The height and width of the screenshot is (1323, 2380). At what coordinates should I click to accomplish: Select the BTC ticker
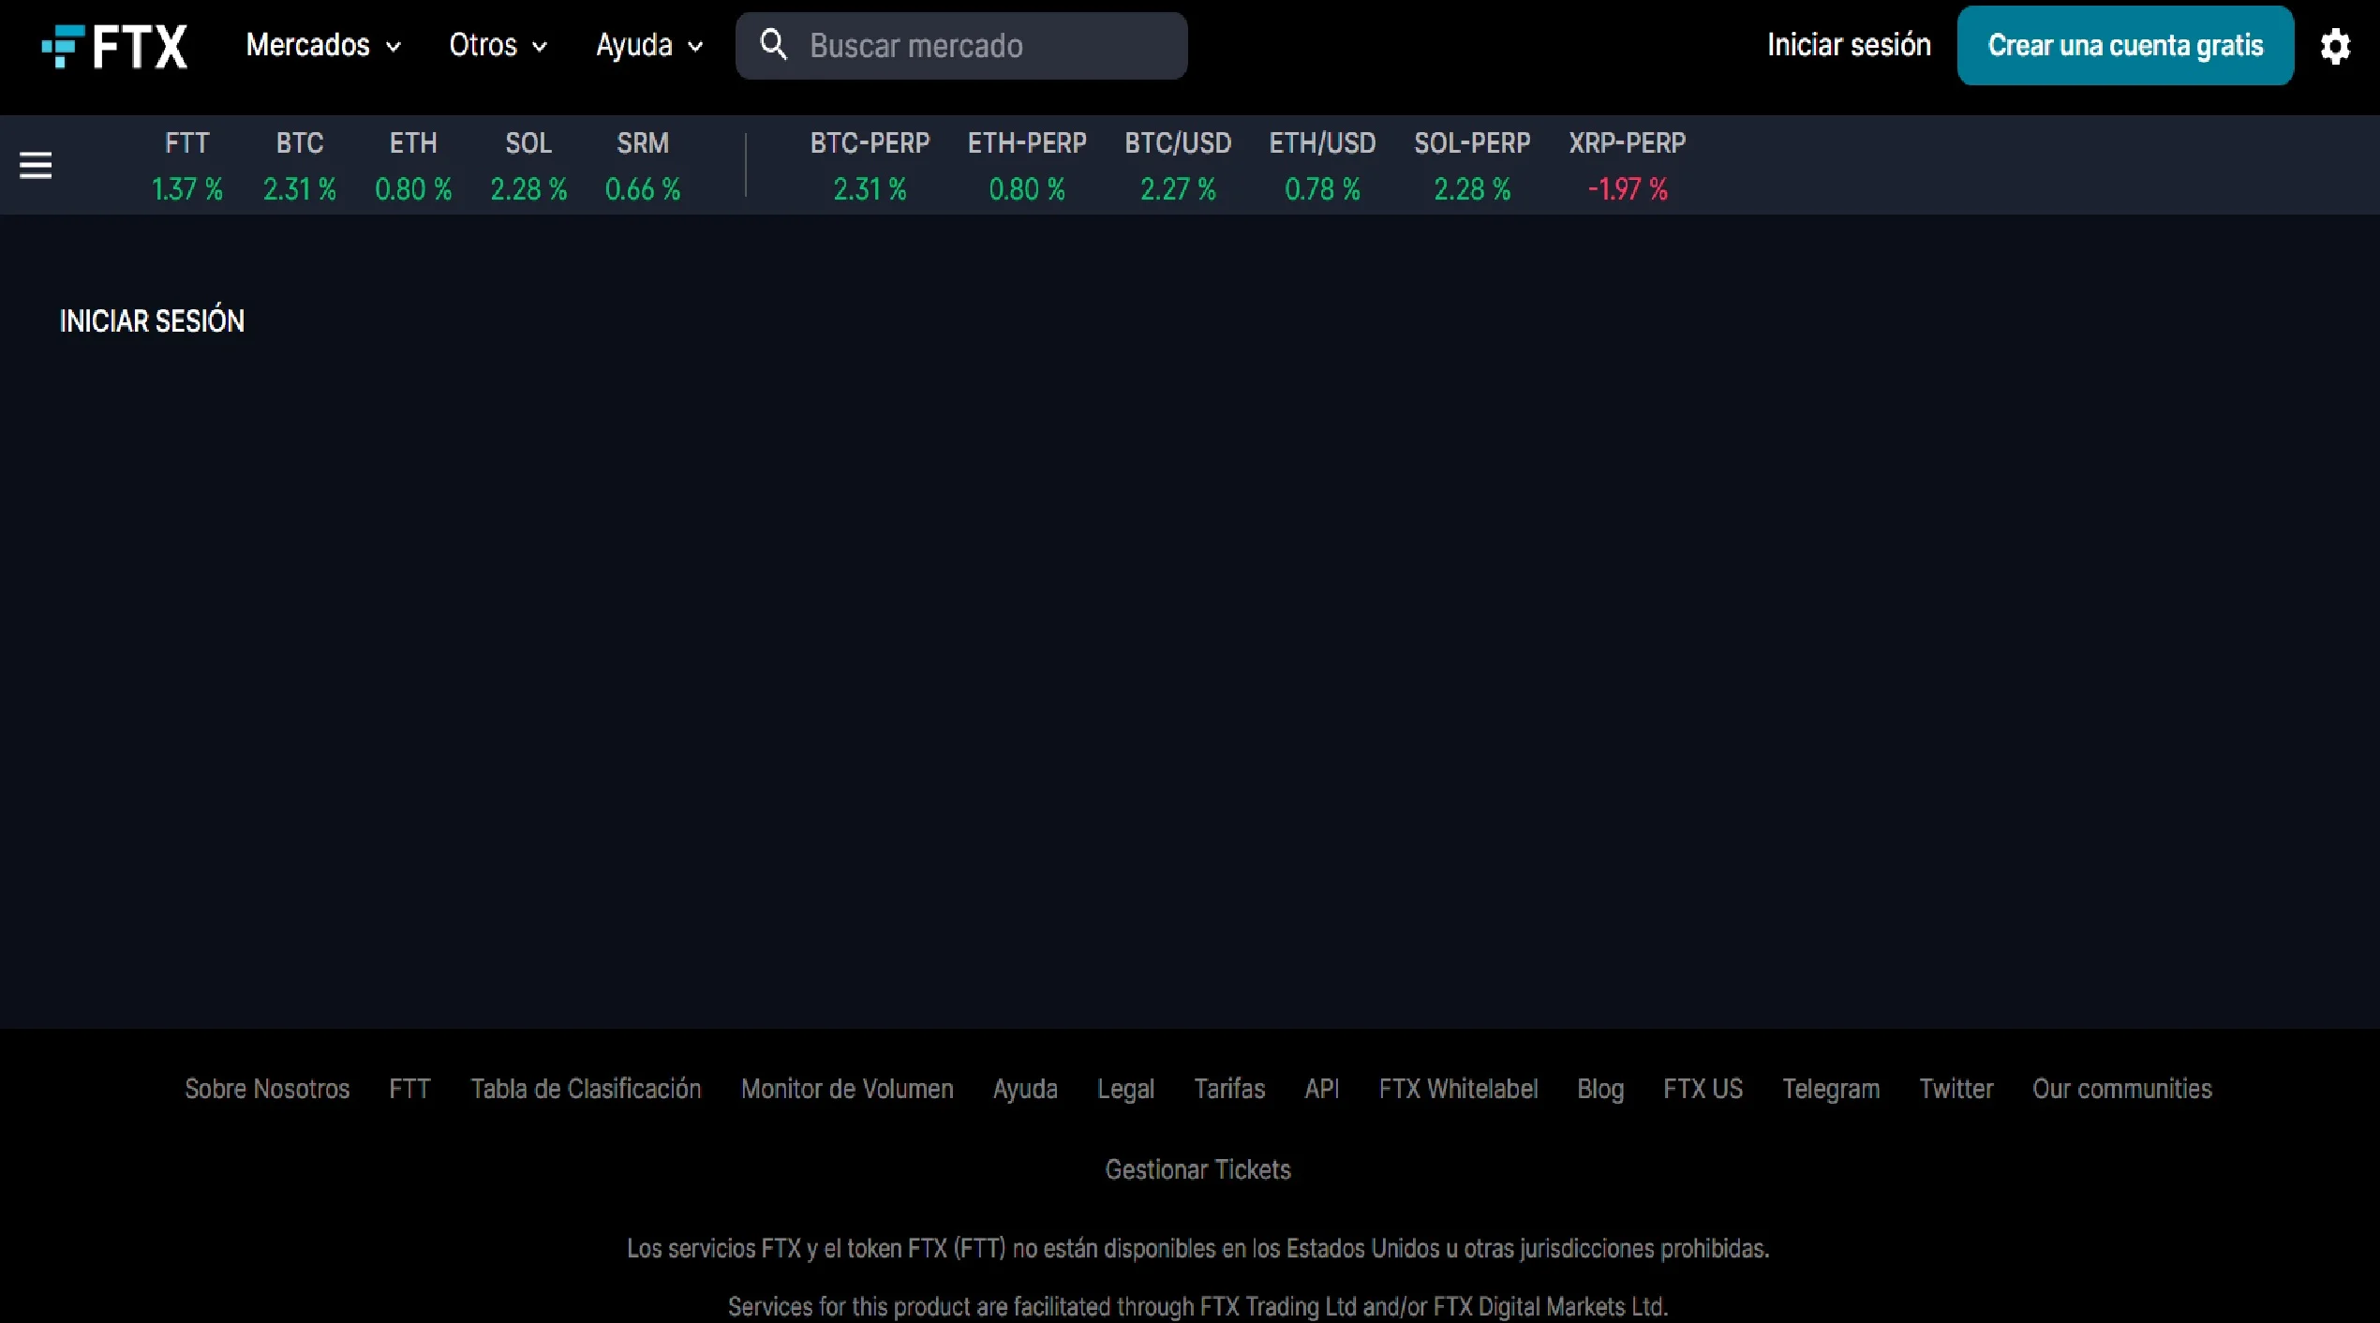(x=300, y=166)
